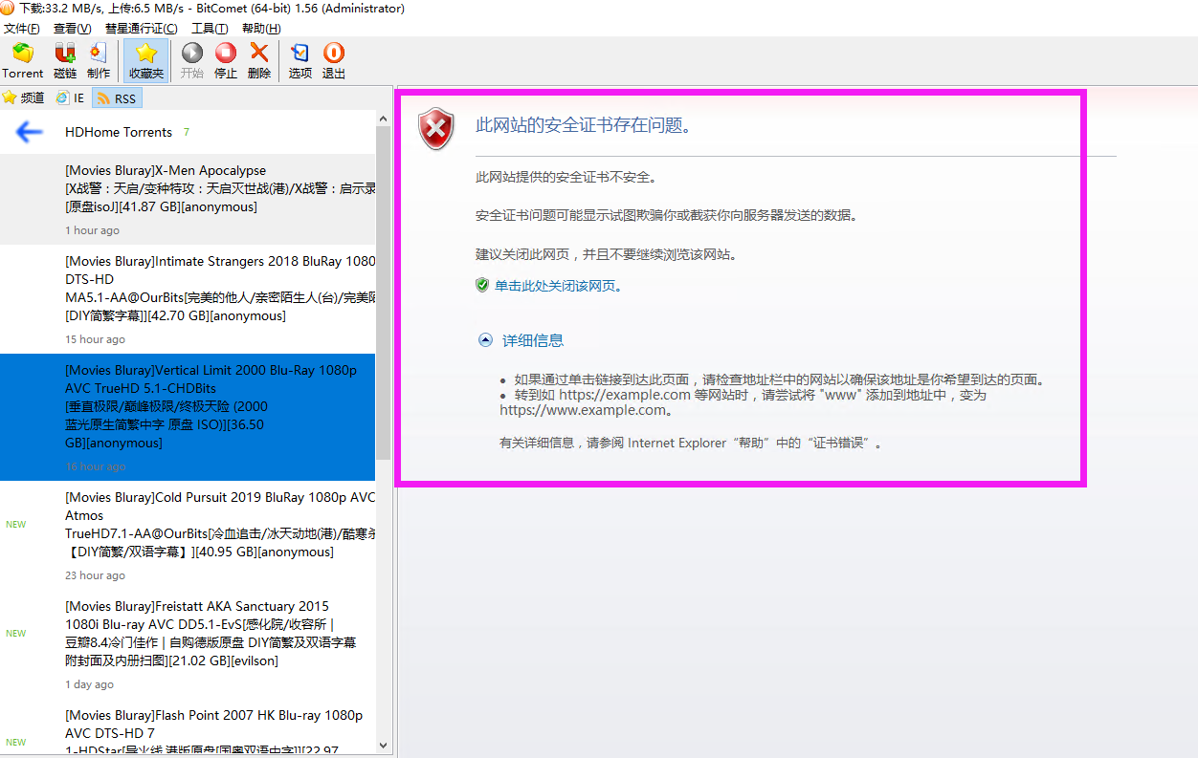Click the make torrent (制作) icon

[x=99, y=60]
